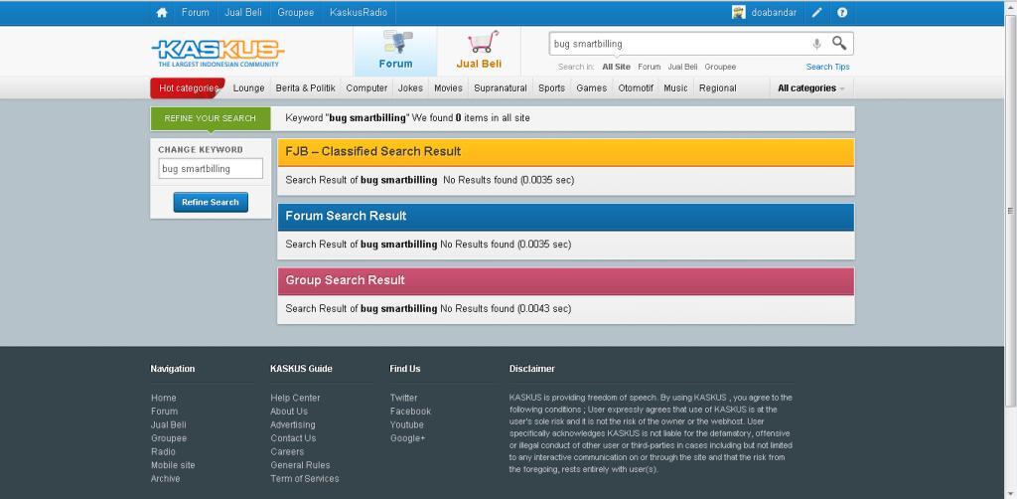Image resolution: width=1017 pixels, height=499 pixels.
Task: Go to the home icon in top bar
Action: [162, 12]
